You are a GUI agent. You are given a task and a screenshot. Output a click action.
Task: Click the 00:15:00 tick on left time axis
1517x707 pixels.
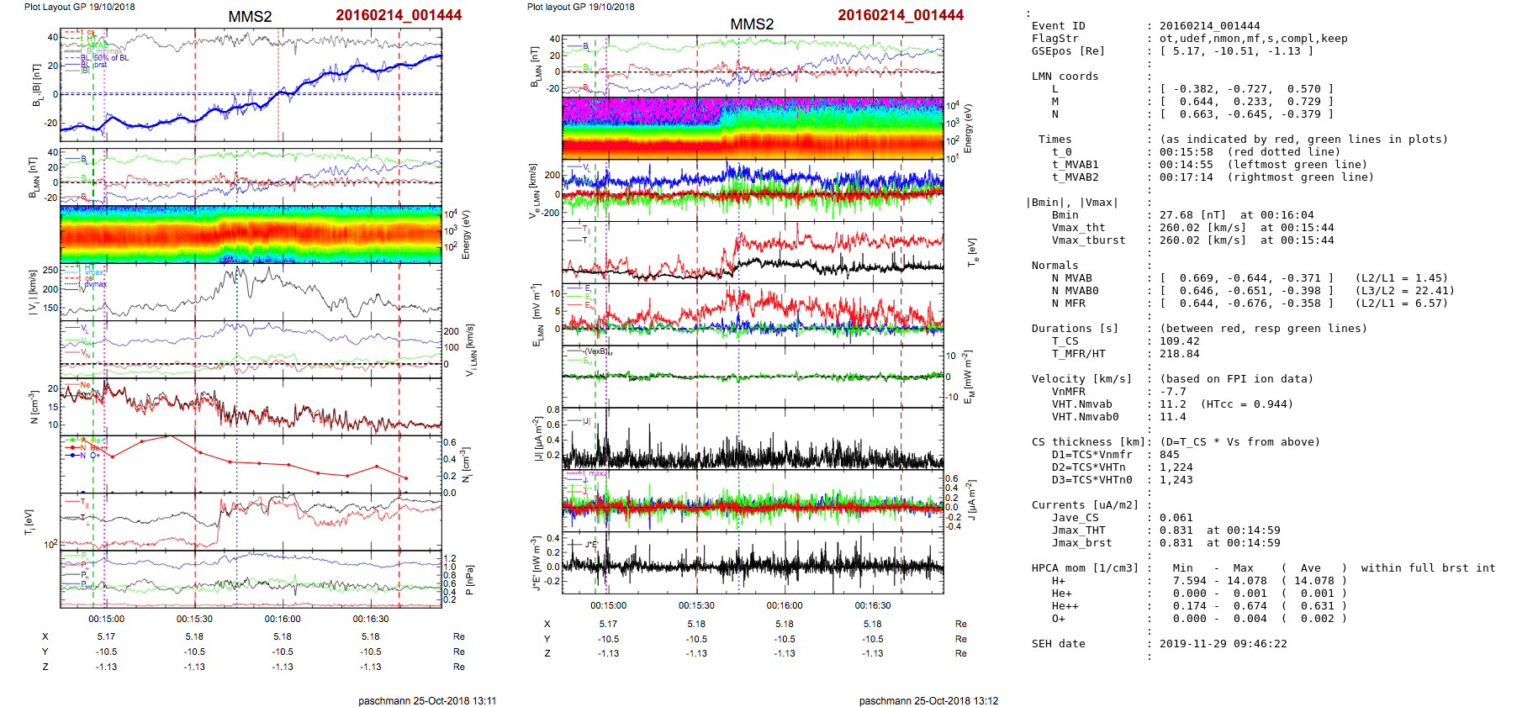click(106, 619)
